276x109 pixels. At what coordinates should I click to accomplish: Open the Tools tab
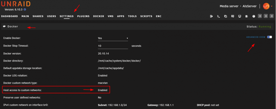coord(132,16)
